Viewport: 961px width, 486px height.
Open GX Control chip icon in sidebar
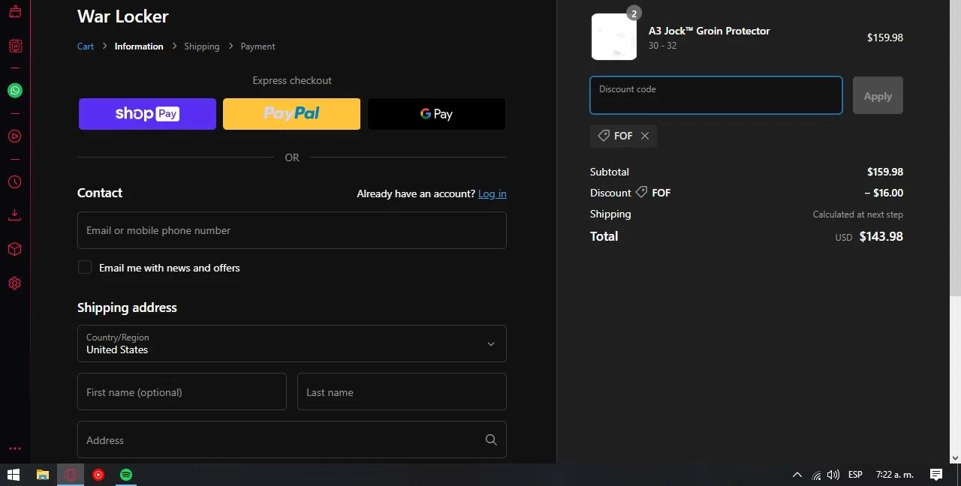click(x=15, y=46)
